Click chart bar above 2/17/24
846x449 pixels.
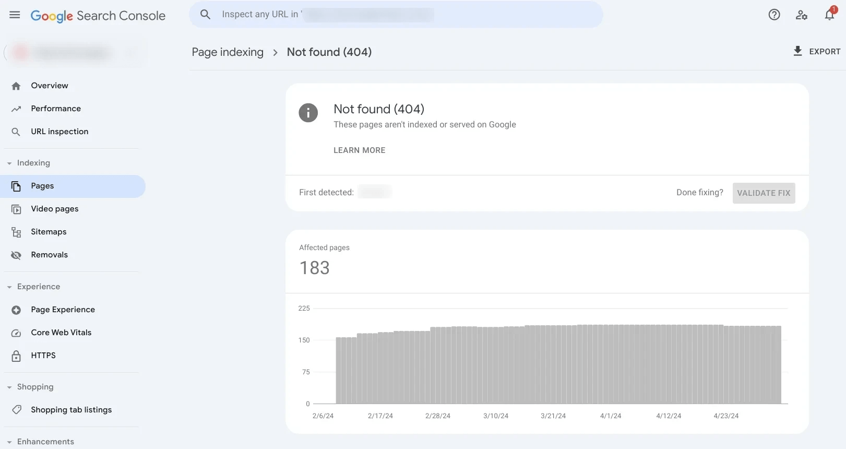tap(380, 368)
